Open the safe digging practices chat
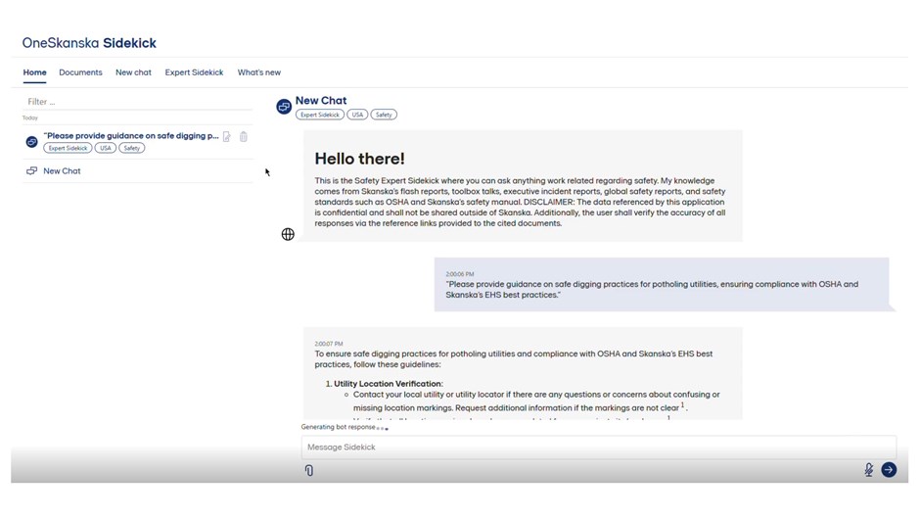This screenshot has width=920, height=518. [x=131, y=136]
